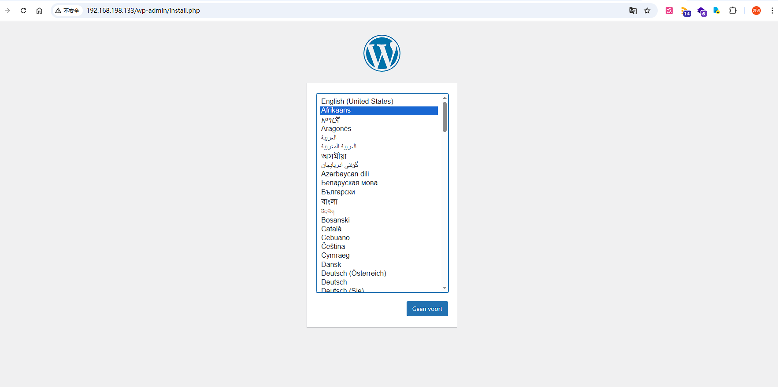The height and width of the screenshot is (387, 778).
Task: Bookmark this page with the star icon
Action: point(647,11)
